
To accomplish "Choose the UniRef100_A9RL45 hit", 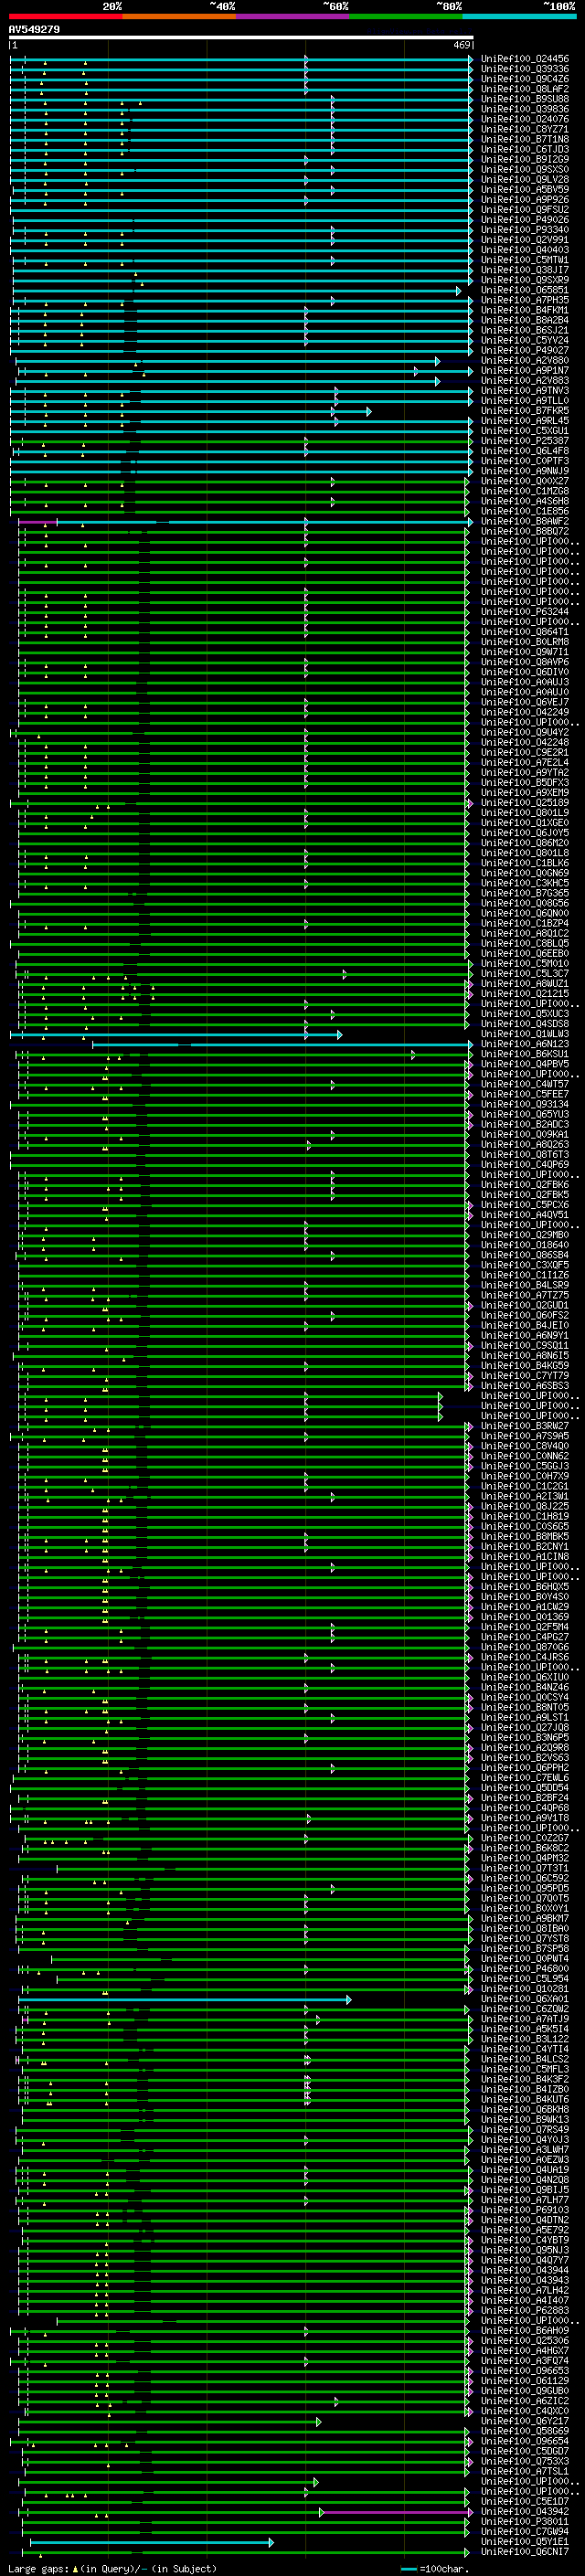I will tap(525, 421).
